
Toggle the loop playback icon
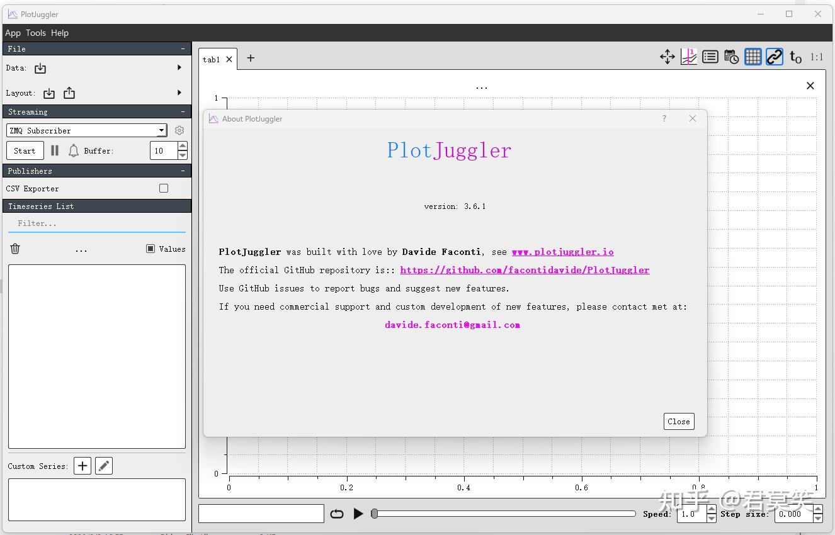click(x=337, y=514)
